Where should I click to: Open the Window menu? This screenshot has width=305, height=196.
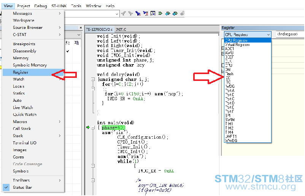pos(94,6)
